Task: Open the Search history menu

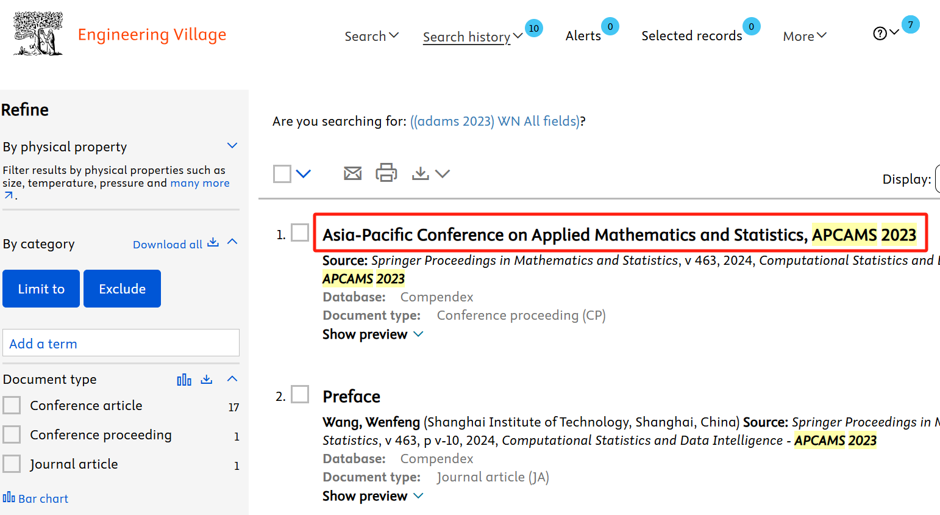Action: [x=473, y=37]
